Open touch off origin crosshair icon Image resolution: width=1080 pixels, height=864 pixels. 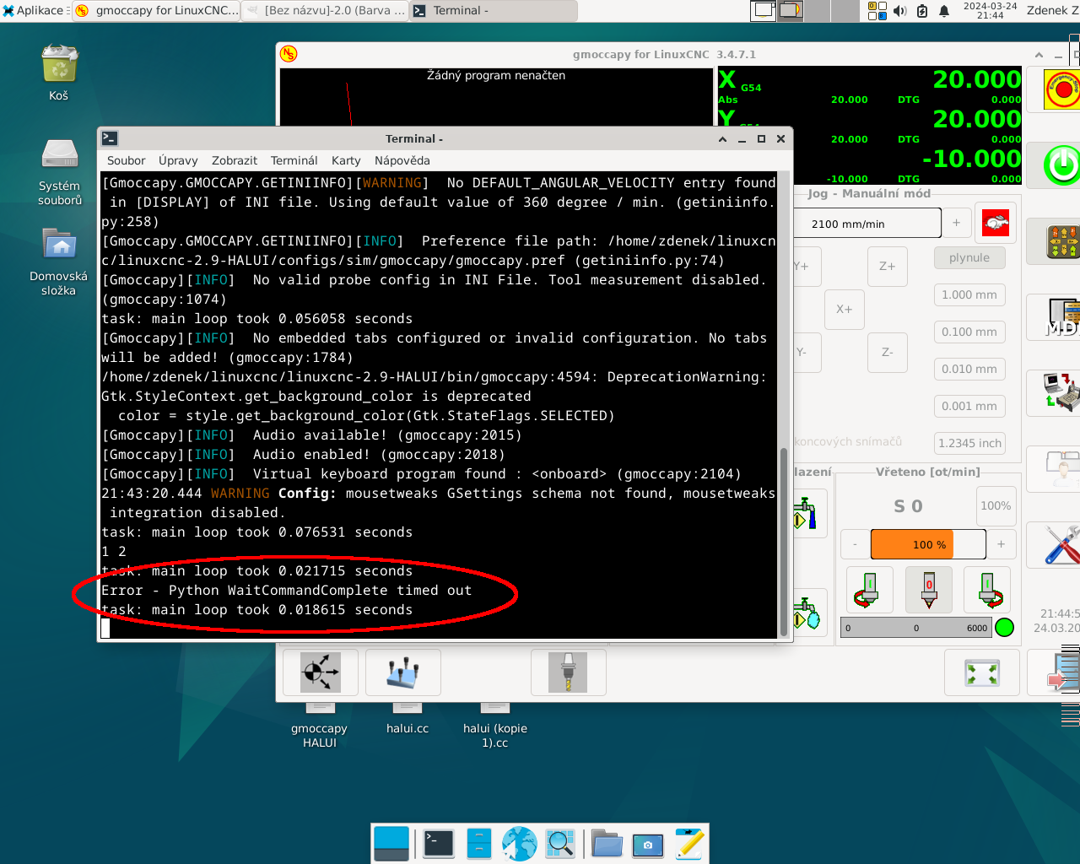pos(321,672)
